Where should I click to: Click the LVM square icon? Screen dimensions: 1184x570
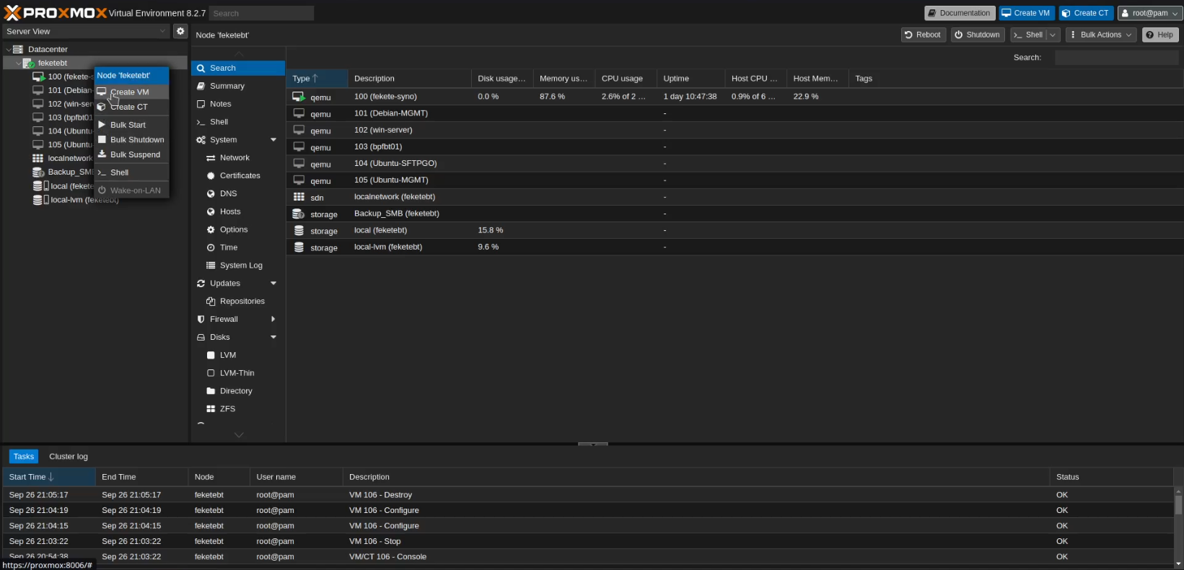[x=211, y=355]
